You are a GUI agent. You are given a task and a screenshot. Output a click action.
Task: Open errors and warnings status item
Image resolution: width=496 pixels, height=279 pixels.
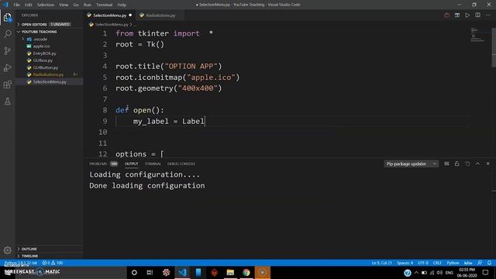[x=53, y=263]
